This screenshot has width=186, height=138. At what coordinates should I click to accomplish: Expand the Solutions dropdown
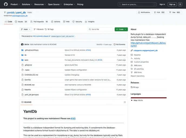tap(27, 4)
